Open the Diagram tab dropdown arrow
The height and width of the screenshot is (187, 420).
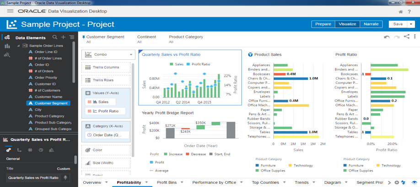[x=346, y=182]
